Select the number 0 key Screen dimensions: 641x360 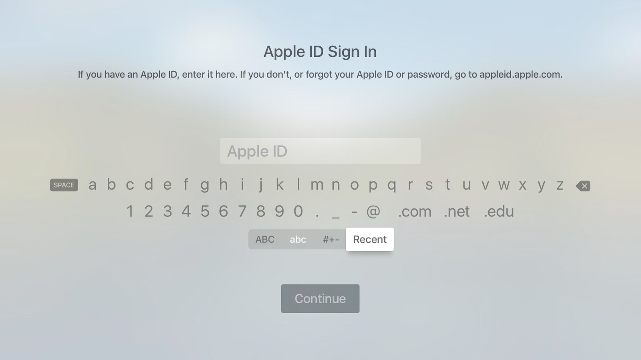[x=298, y=211]
